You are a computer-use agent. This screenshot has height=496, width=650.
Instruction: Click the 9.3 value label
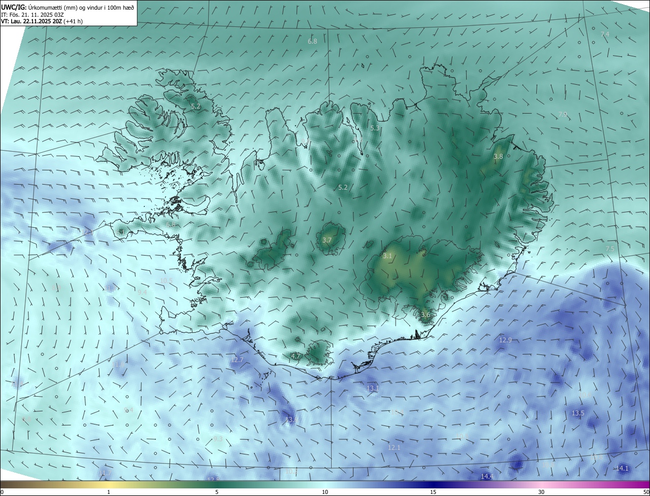(x=218, y=438)
